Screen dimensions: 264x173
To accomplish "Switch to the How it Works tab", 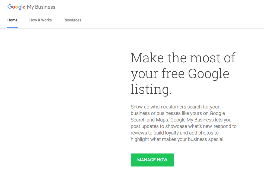I will click(40, 20).
